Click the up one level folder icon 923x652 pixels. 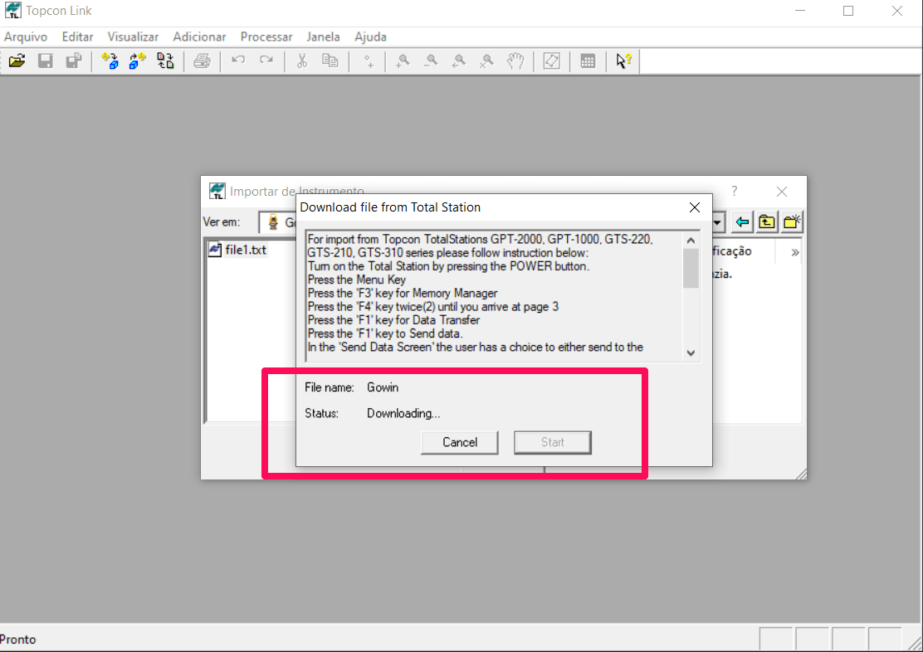click(x=766, y=221)
